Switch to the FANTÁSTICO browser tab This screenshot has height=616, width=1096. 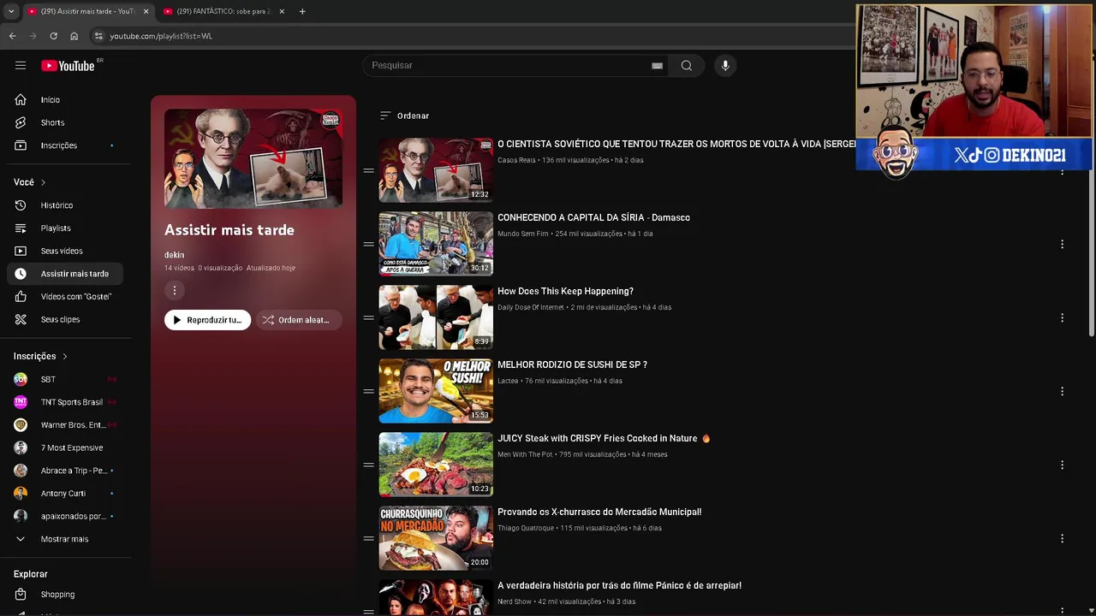(224, 11)
